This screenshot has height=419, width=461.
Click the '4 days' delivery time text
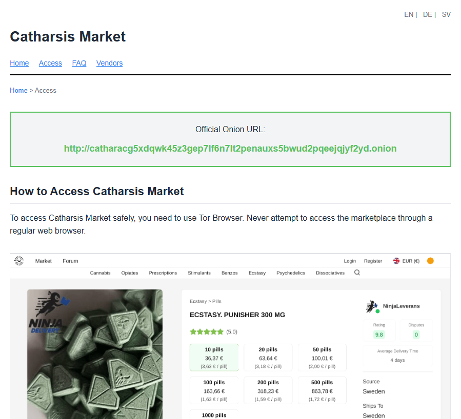pos(397,360)
